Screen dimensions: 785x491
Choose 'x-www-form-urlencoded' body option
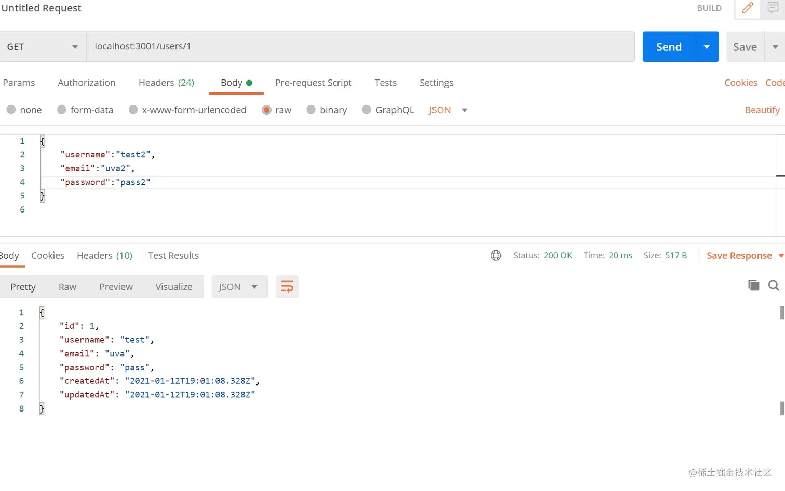[133, 110]
